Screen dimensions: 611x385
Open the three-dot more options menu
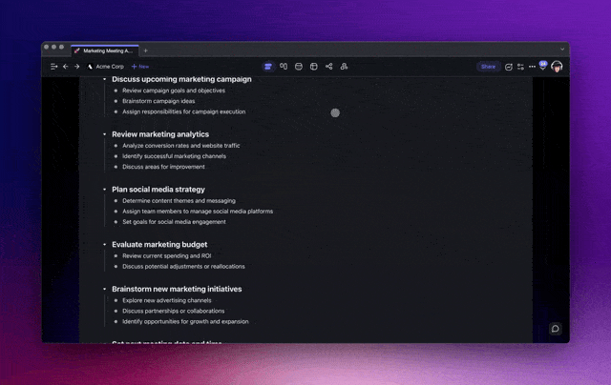(532, 67)
